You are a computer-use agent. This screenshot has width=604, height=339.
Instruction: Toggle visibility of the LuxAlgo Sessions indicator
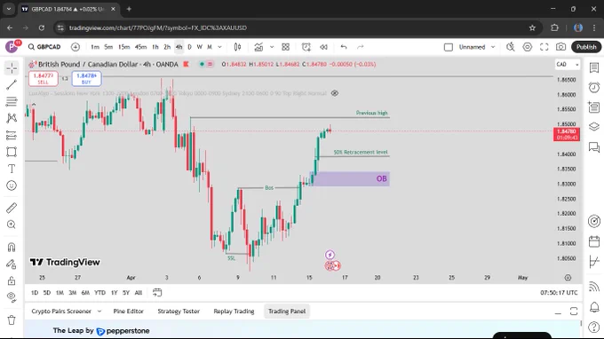(335, 93)
